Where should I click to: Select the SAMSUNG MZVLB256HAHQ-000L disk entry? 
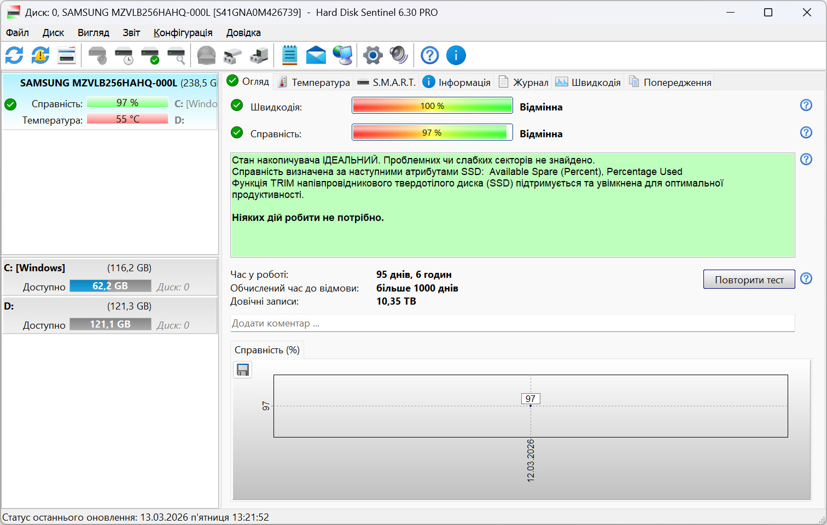(x=110, y=102)
